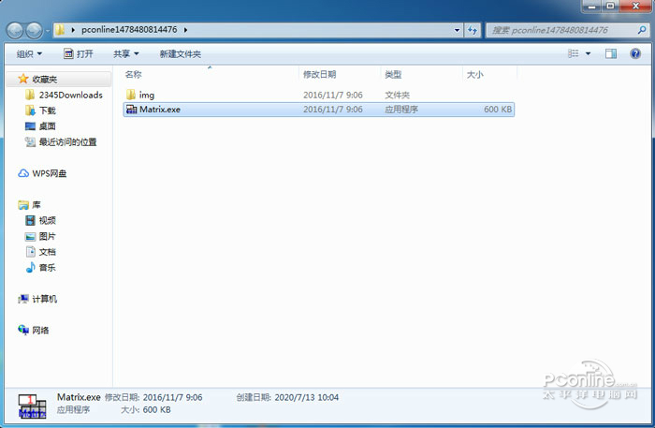Click the 库 library icon

tap(23, 205)
